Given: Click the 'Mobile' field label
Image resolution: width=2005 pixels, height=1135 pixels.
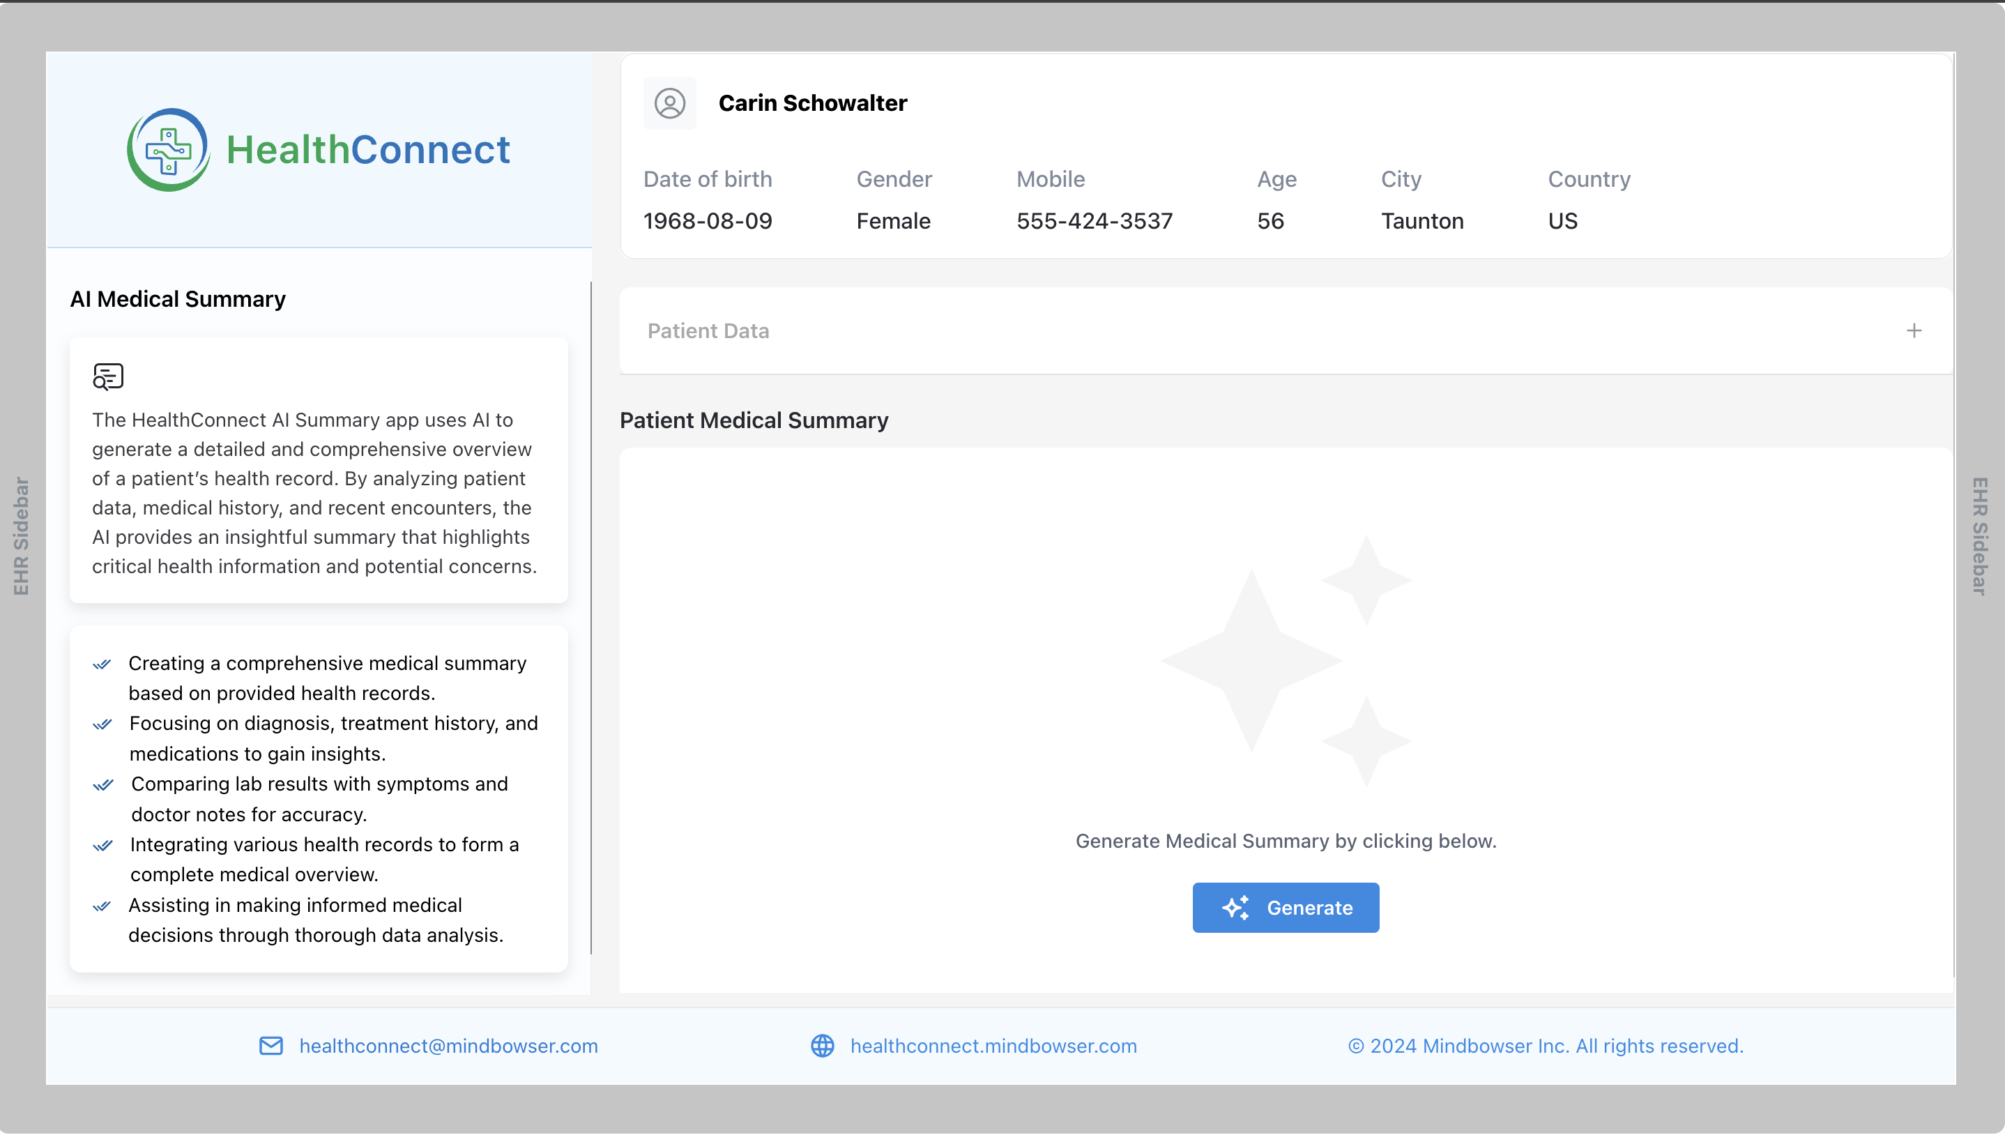Looking at the screenshot, I should click(1051, 178).
